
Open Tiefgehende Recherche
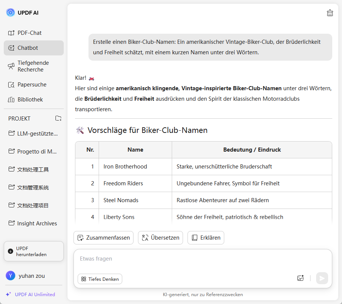point(33,66)
